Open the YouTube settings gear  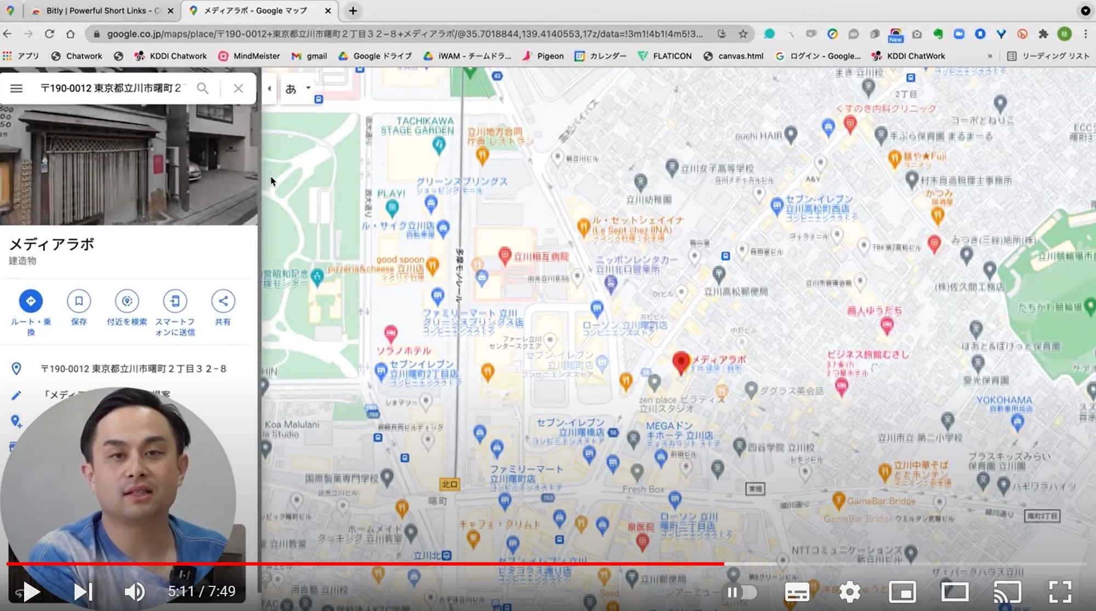[x=849, y=592]
